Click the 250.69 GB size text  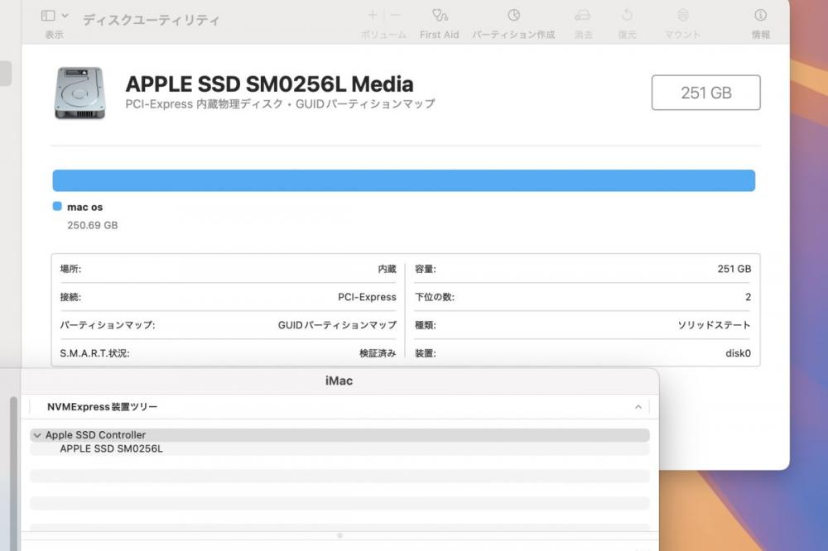click(x=93, y=225)
